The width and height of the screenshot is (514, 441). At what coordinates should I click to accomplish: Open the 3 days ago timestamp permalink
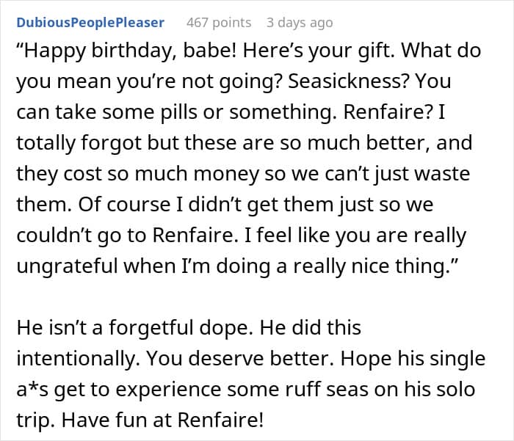click(300, 23)
